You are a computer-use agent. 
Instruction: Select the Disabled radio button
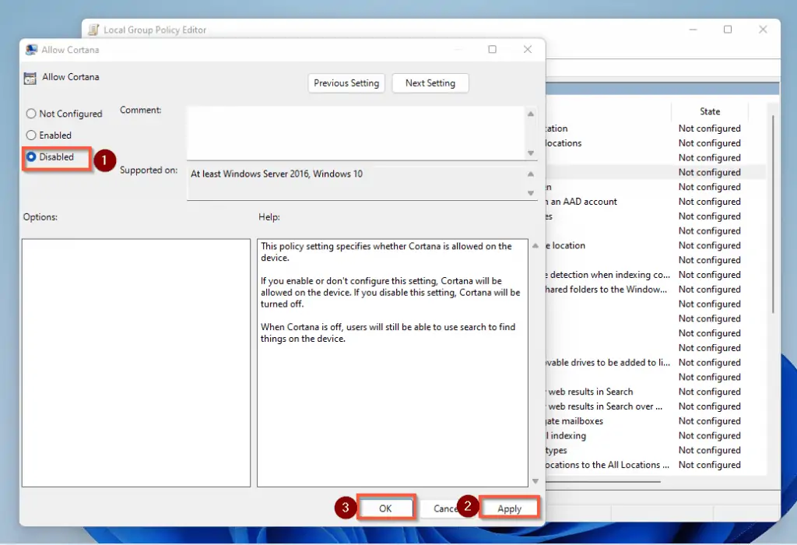(32, 157)
